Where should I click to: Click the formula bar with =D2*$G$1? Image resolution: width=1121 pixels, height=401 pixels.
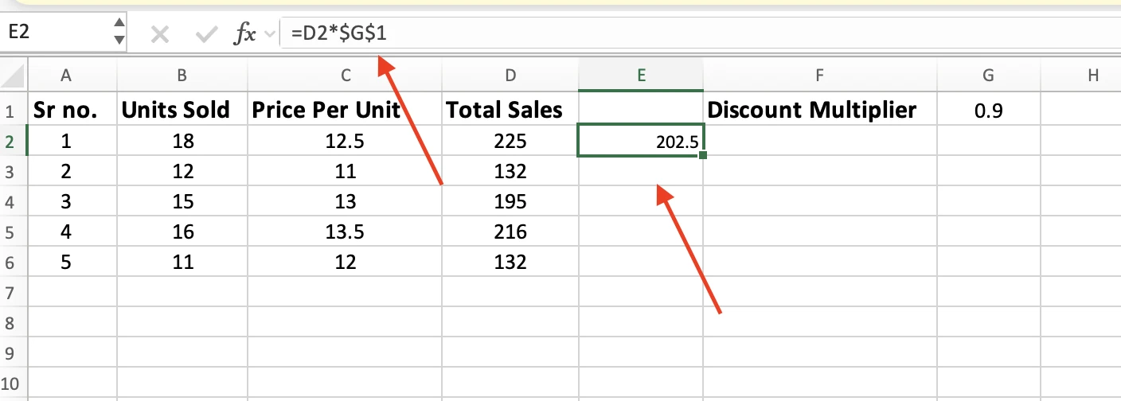pos(701,33)
